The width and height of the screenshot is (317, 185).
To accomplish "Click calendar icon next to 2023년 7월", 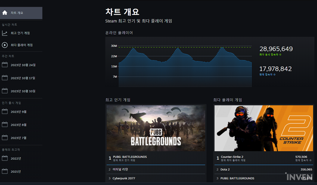I will pyautogui.click(x=5, y=138).
